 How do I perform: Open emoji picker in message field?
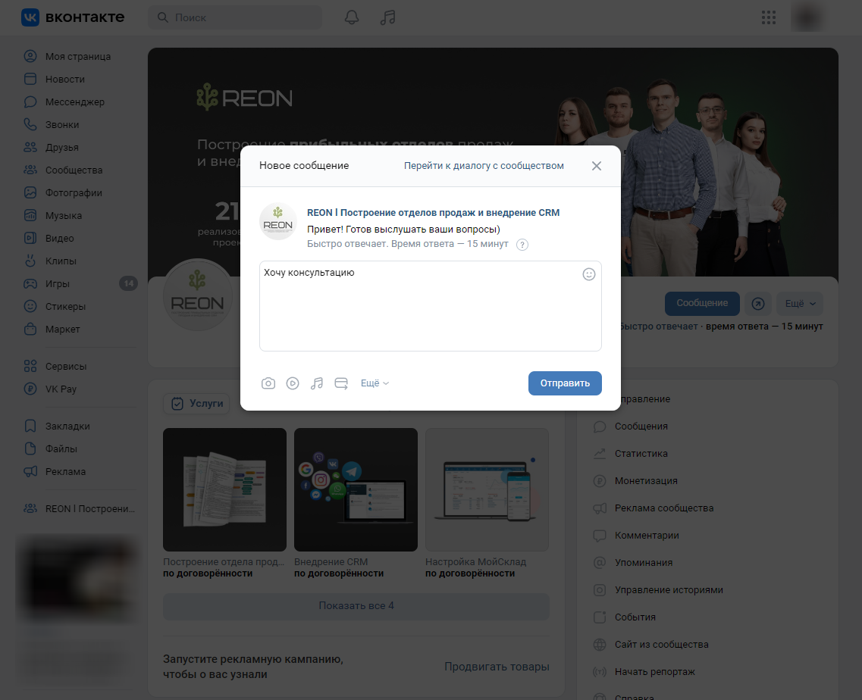click(x=589, y=274)
